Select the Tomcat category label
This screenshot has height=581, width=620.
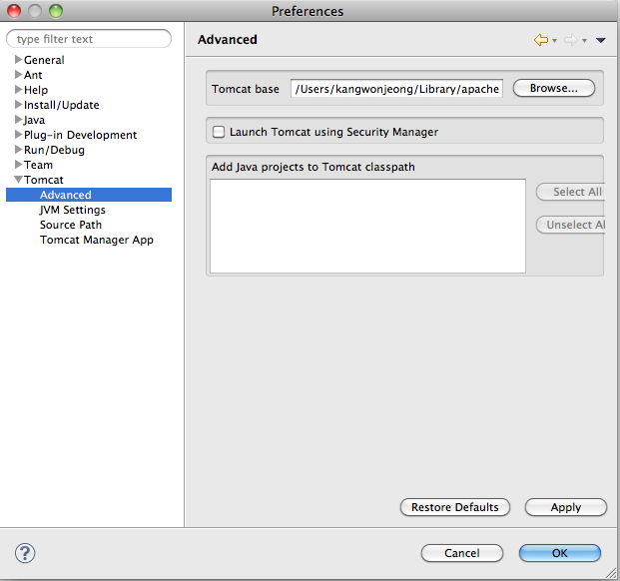pyautogui.click(x=44, y=180)
